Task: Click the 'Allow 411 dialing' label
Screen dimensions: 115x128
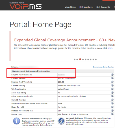Action: coord(19,93)
